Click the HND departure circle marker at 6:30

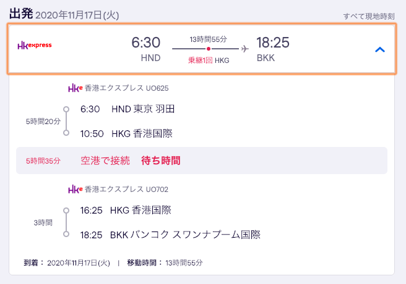pos(66,109)
